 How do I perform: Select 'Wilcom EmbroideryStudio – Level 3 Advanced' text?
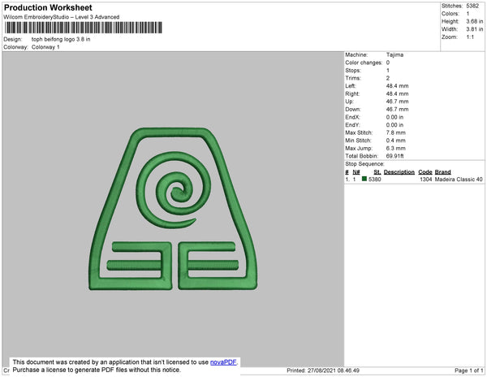click(62, 17)
